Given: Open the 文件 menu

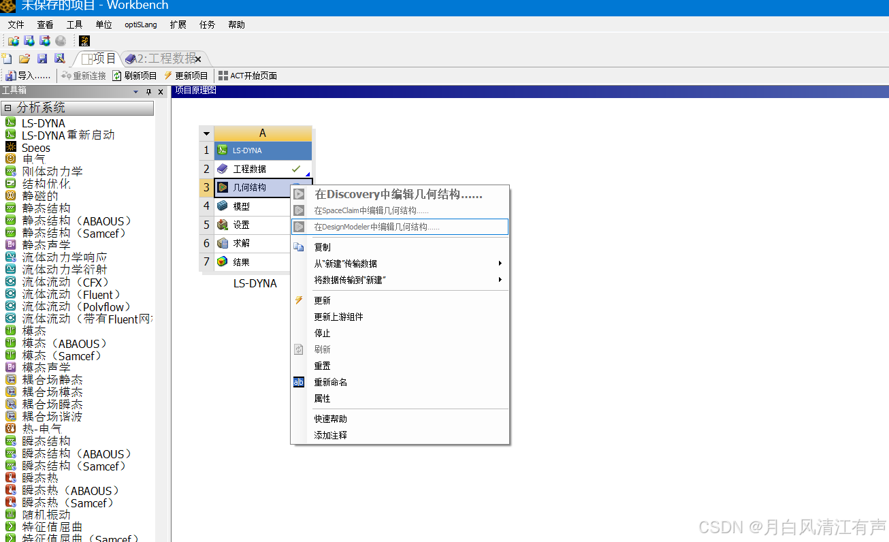Looking at the screenshot, I should (x=16, y=25).
